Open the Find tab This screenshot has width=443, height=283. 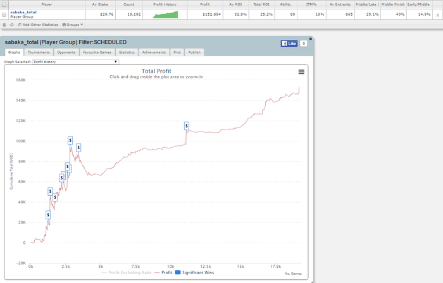tap(177, 52)
